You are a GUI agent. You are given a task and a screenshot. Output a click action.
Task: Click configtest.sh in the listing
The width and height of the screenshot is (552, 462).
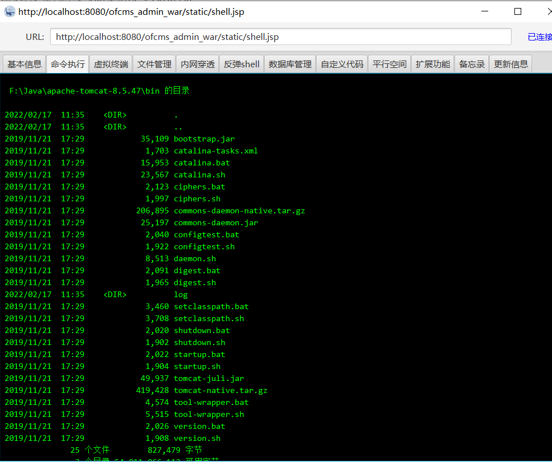[204, 246]
